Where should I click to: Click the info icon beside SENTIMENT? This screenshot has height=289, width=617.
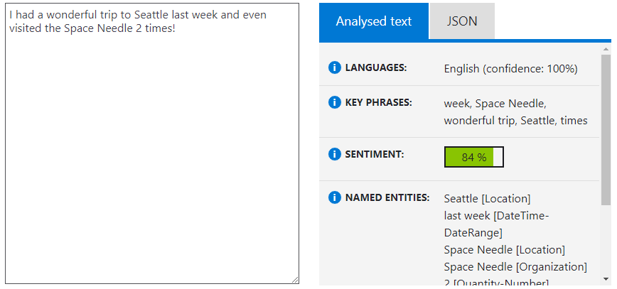(x=335, y=154)
